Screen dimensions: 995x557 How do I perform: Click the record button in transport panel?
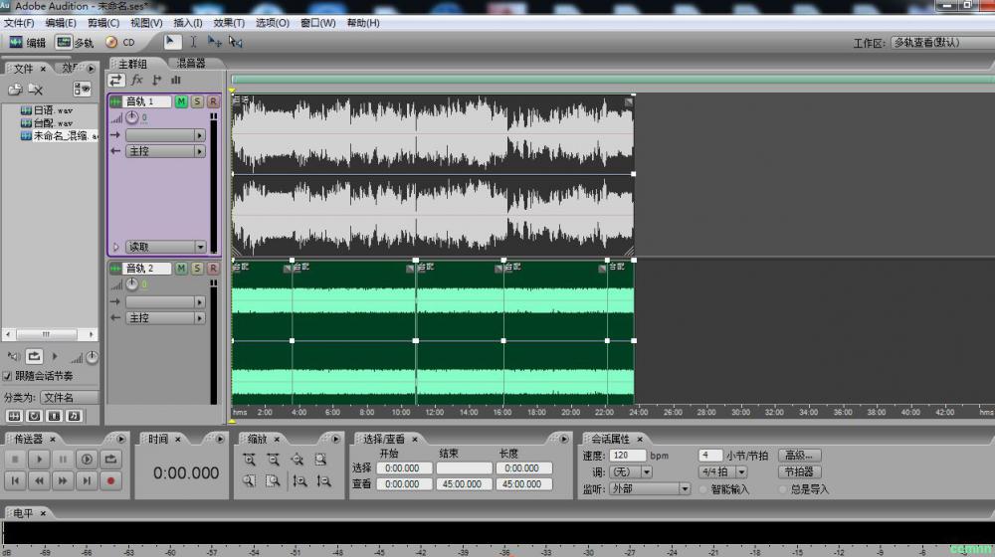pyautogui.click(x=110, y=480)
